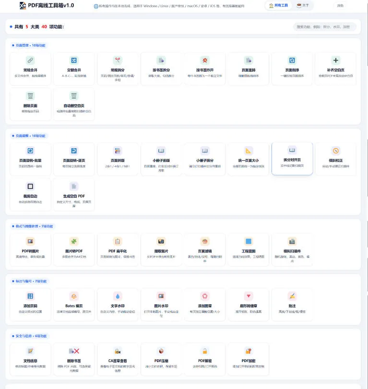Open the PDF解密 unlock tool
Screen dimensions: 368x389
[205, 360]
